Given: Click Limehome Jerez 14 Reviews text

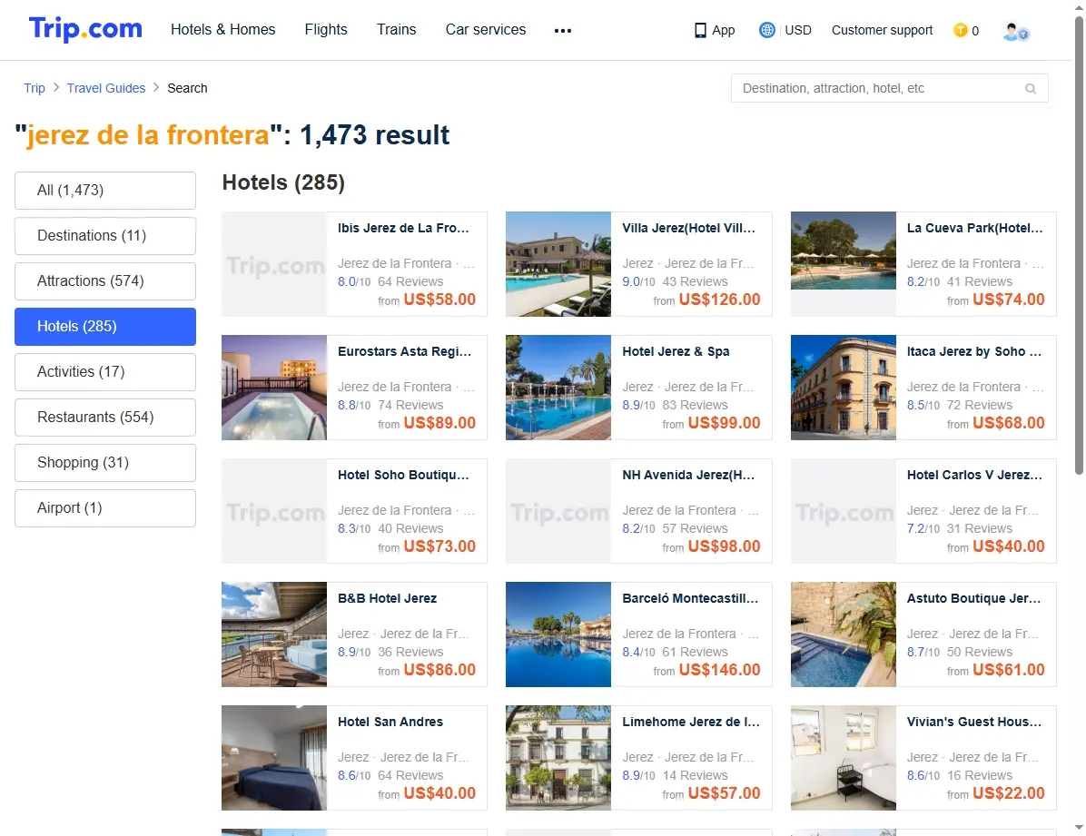Looking at the screenshot, I should 695,776.
